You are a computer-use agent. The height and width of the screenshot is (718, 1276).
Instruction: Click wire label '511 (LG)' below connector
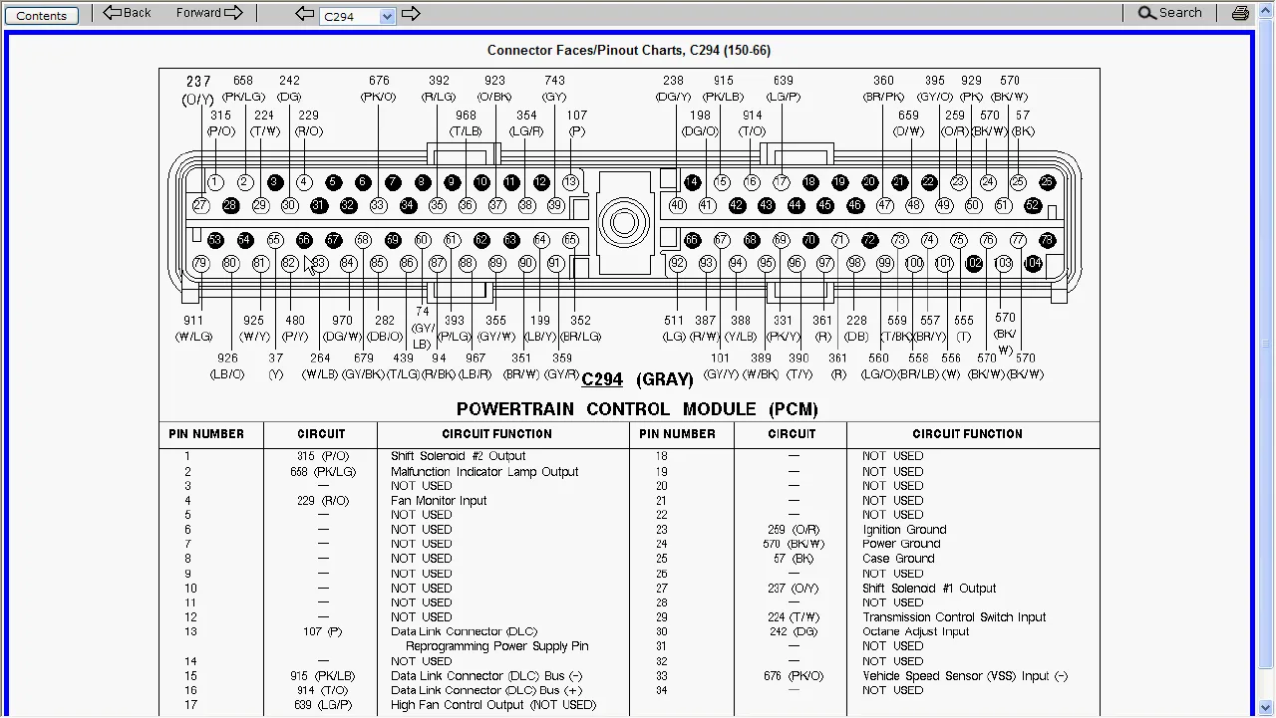[674, 329]
